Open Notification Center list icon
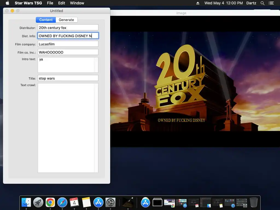 point(271,3)
